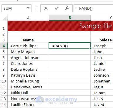This screenshot has width=113, height=108.
Task: Select column B header
Action: click(x=70, y=18)
